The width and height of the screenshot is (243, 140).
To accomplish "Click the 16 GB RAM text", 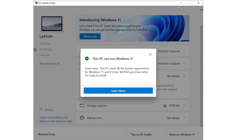I will pyautogui.click(x=45, y=44).
